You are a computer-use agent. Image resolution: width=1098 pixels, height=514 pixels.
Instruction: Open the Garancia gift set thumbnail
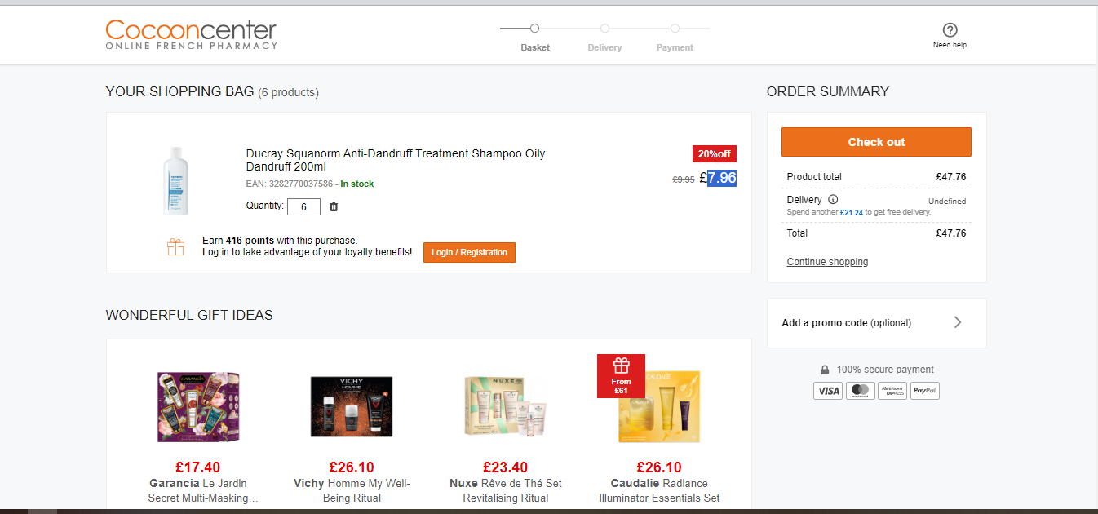(x=197, y=406)
